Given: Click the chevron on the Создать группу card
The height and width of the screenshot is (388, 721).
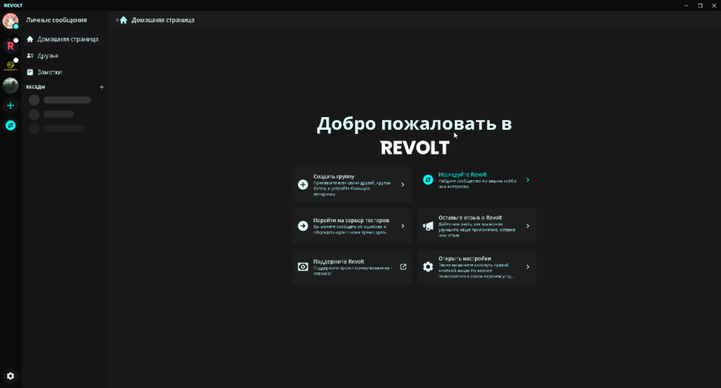Looking at the screenshot, I should 403,185.
